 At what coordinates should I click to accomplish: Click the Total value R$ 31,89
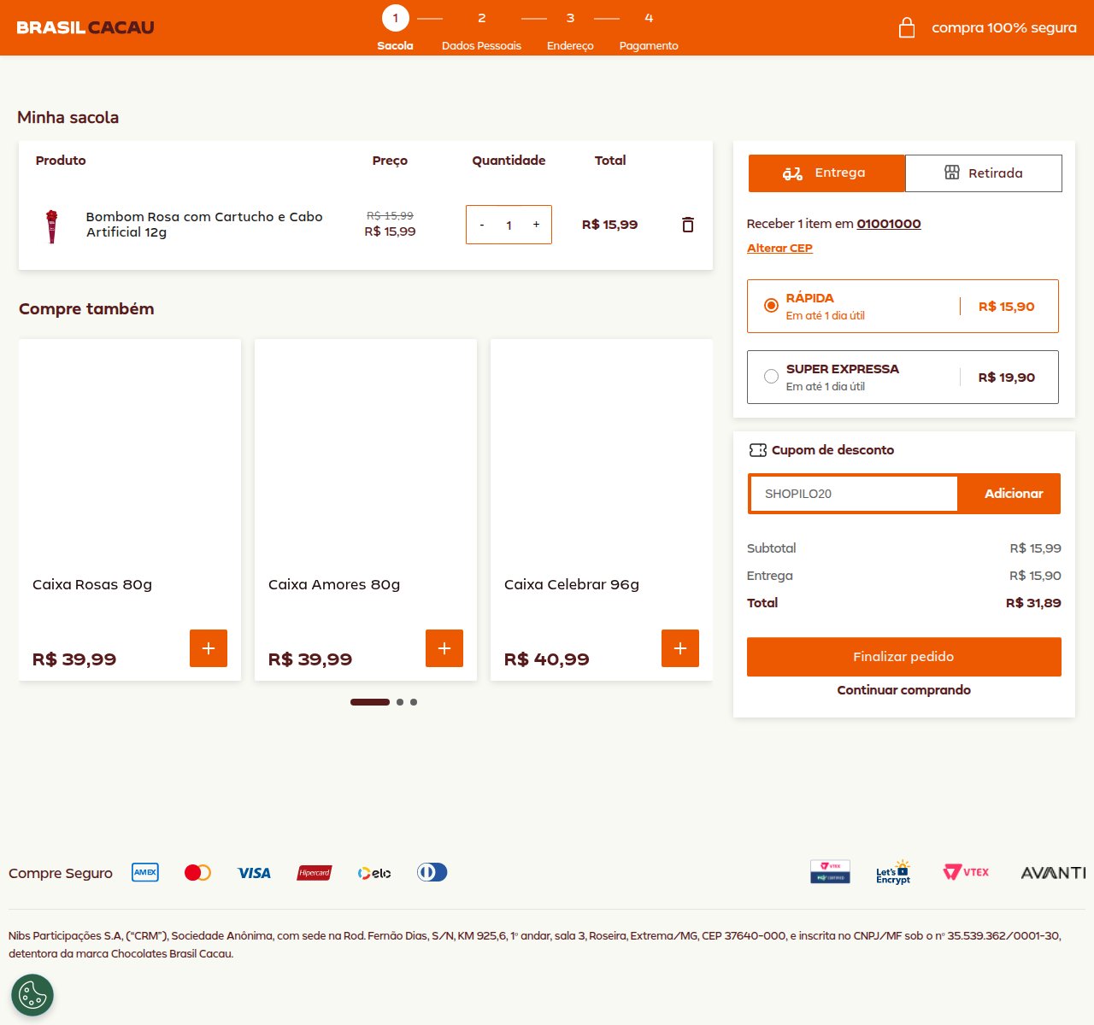click(1033, 603)
